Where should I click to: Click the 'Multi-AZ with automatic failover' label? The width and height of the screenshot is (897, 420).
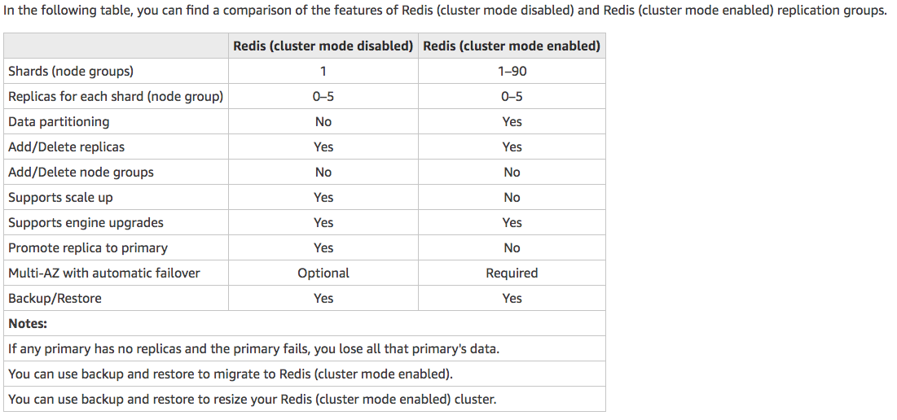[x=104, y=273]
